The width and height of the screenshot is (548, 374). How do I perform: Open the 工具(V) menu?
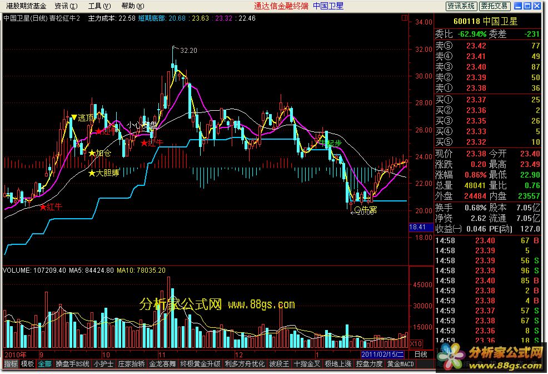[x=99, y=6]
